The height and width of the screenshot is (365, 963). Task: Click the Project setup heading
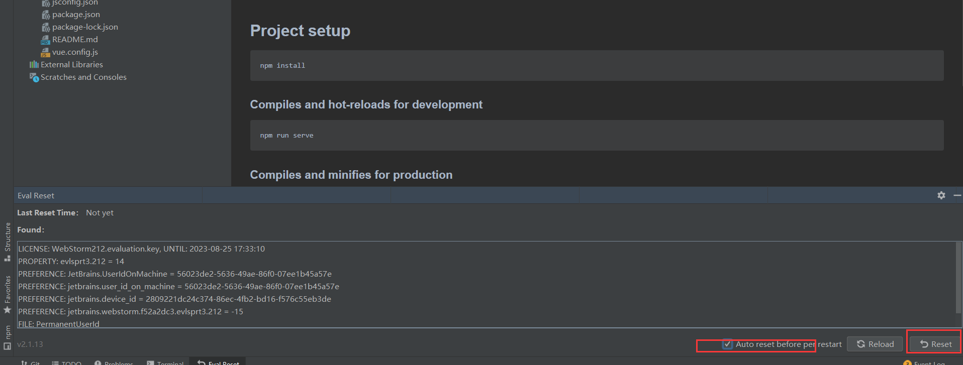(300, 31)
